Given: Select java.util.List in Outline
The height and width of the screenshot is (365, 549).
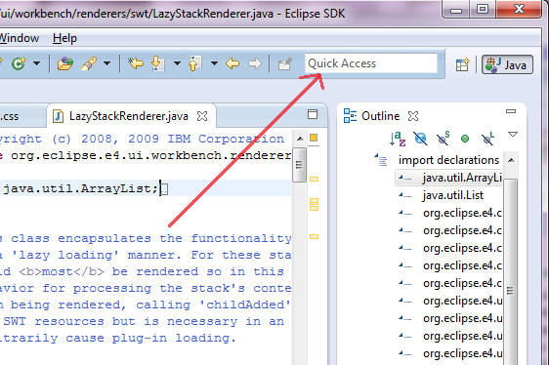Looking at the screenshot, I should coord(452,195).
